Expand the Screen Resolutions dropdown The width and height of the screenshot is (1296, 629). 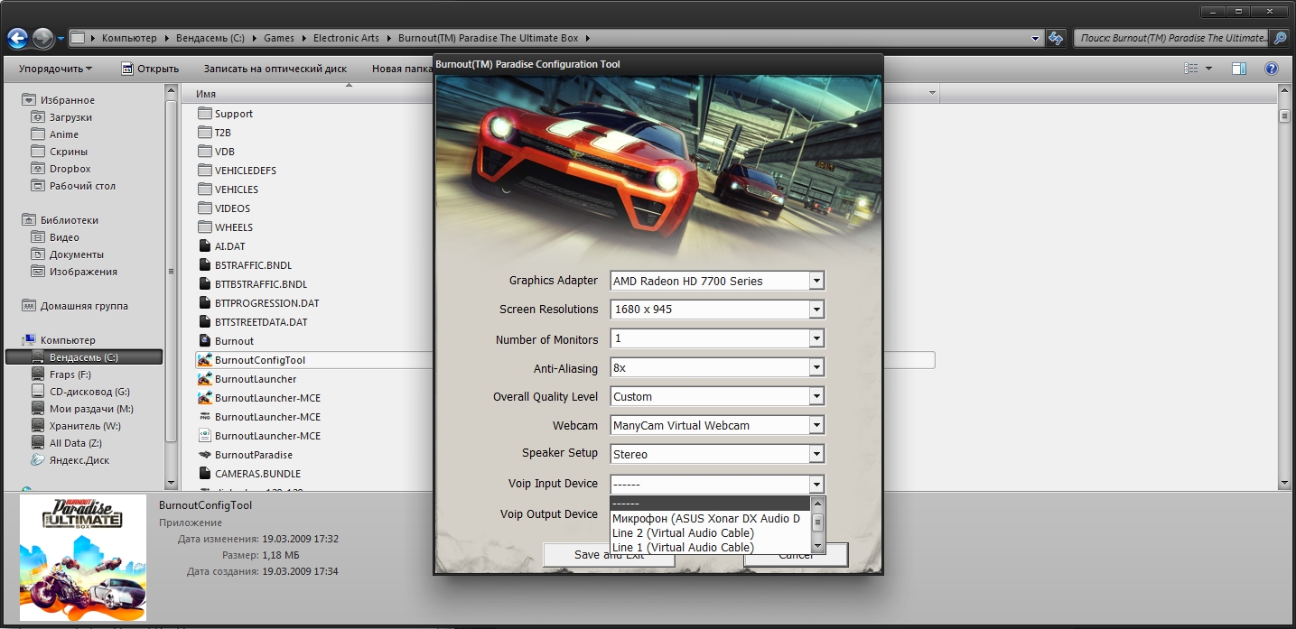(x=816, y=310)
